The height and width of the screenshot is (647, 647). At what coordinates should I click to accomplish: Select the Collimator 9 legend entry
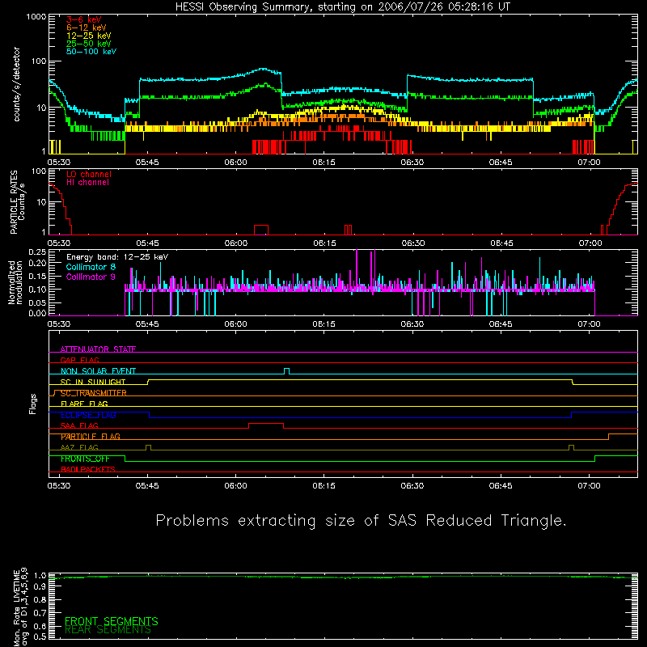coord(91,277)
